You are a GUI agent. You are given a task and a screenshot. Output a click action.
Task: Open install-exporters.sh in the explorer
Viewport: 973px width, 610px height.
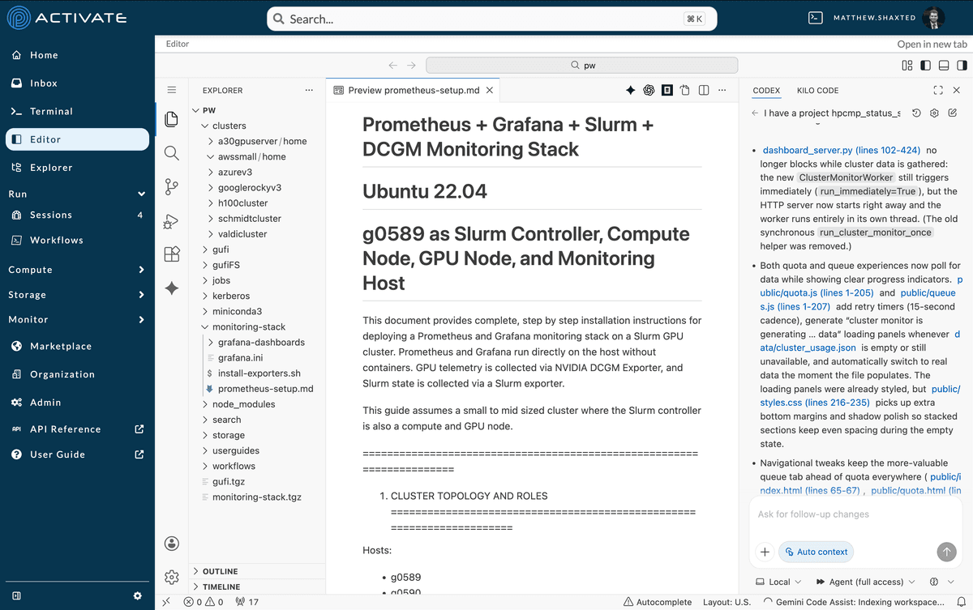pos(259,373)
